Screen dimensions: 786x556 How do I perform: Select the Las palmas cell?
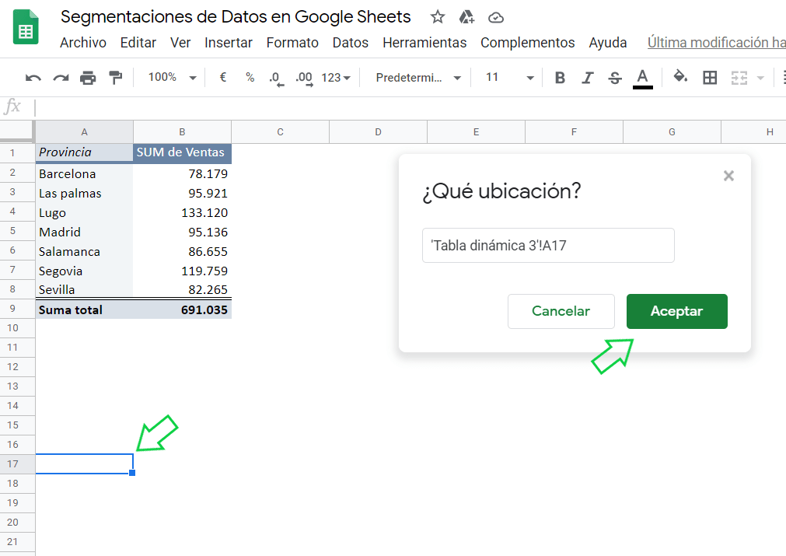coord(84,193)
